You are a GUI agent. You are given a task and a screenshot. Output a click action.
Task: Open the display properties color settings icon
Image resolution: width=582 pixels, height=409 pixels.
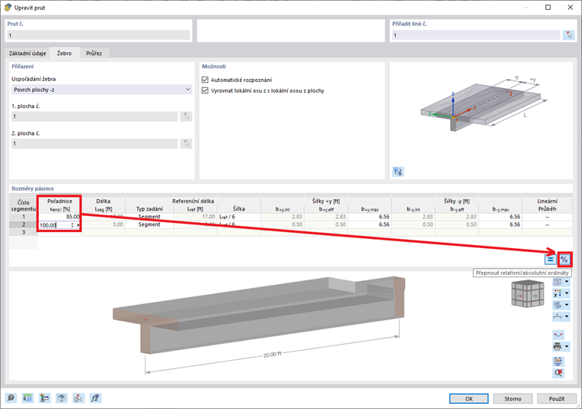44,398
